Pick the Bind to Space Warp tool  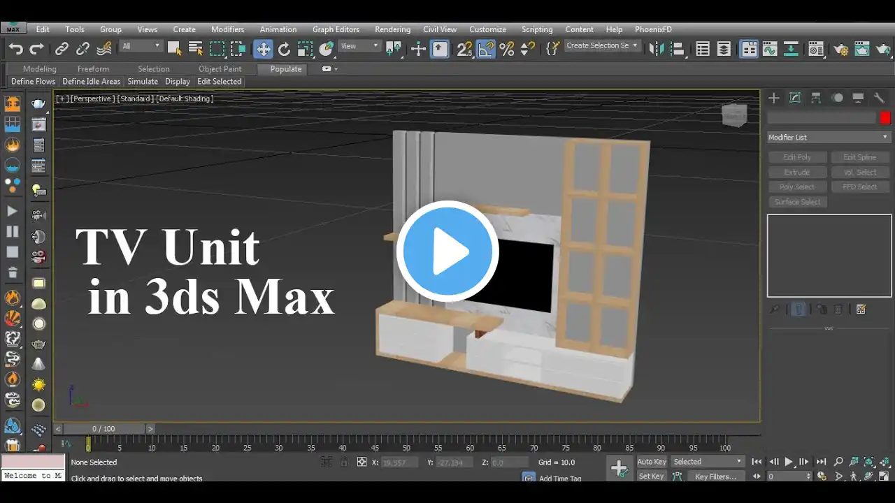pyautogui.click(x=104, y=49)
